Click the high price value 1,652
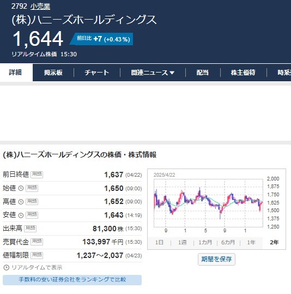Viewport: 291px width, 294px height. coord(113,202)
